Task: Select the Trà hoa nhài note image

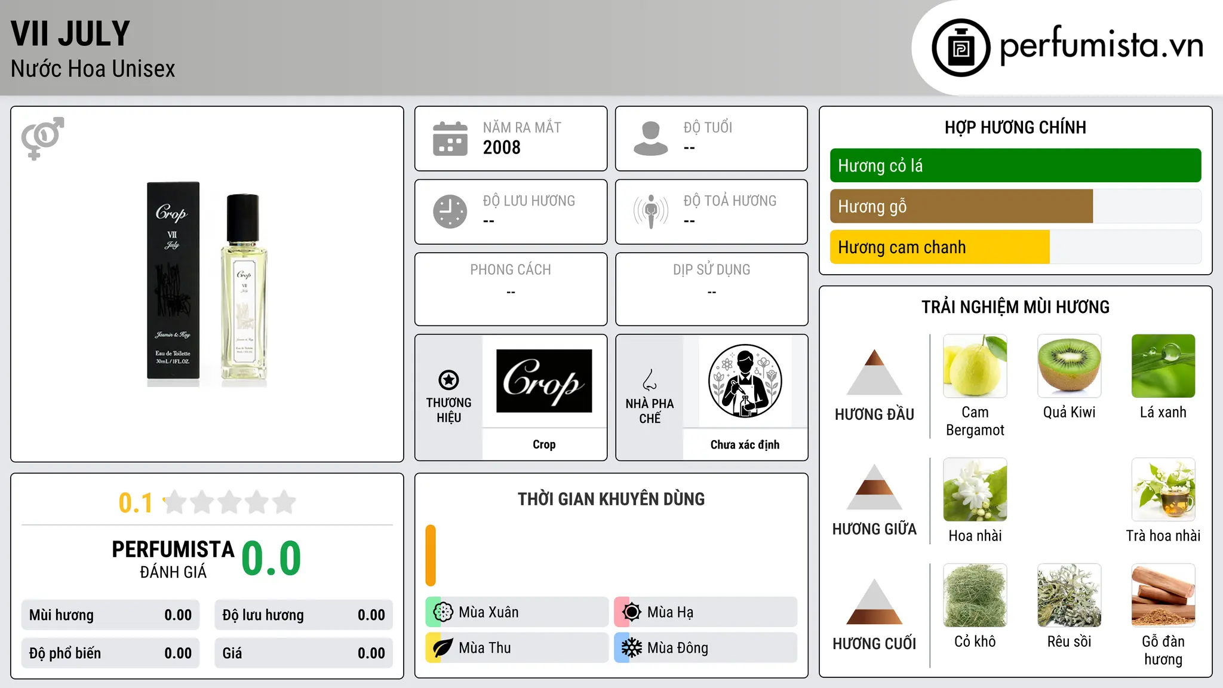Action: click(1163, 490)
